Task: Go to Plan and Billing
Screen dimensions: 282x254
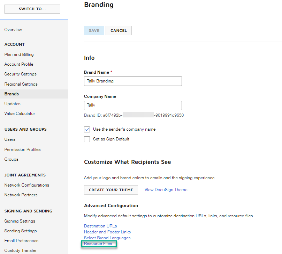Action: [19, 55]
